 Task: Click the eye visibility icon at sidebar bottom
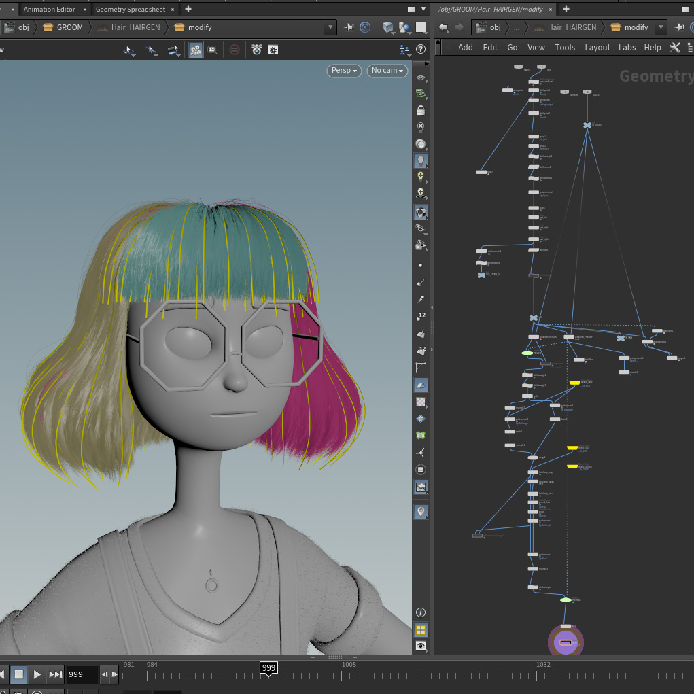click(421, 646)
